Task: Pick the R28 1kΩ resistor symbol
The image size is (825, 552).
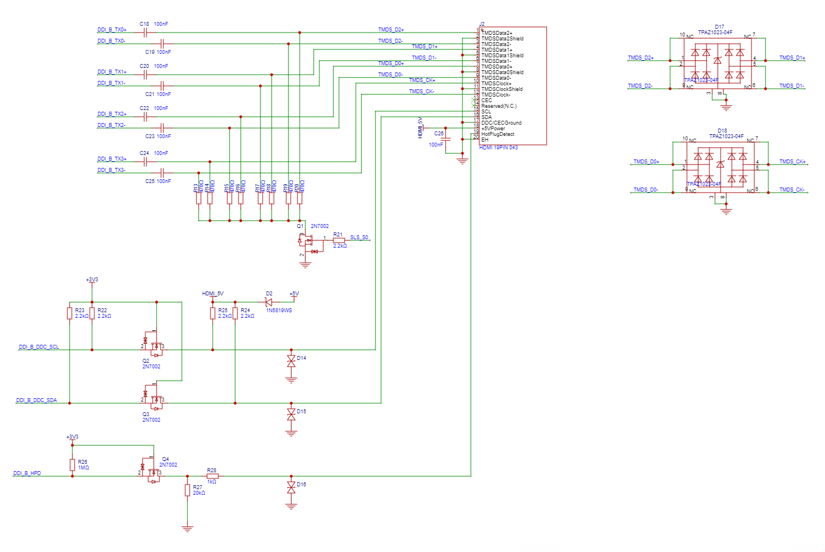Action: 212,476
